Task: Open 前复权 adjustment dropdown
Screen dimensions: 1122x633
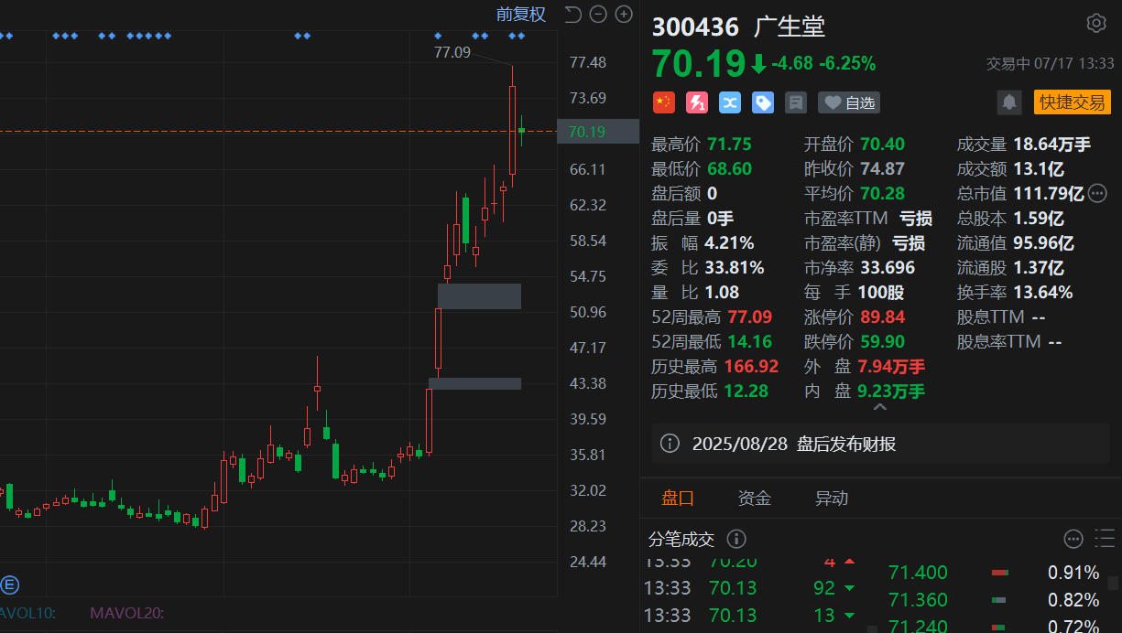Action: point(520,14)
